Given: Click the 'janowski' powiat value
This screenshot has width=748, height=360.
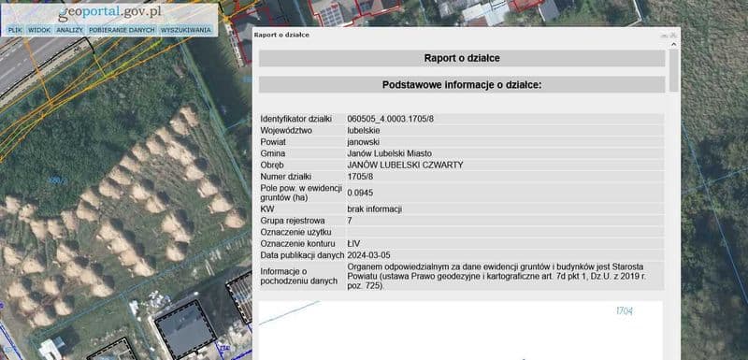Looking at the screenshot, I should 364,142.
